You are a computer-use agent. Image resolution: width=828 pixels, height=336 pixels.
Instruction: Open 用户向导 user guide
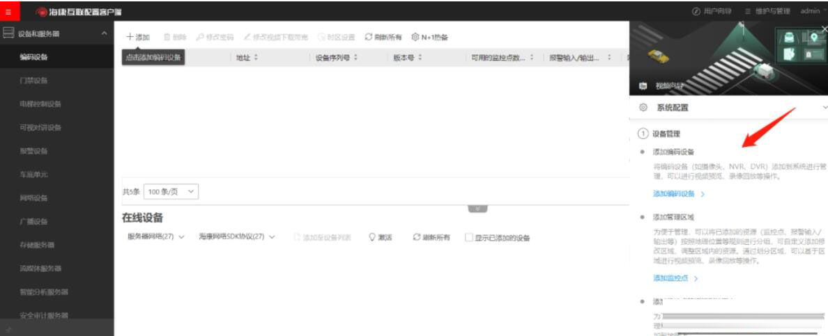(712, 11)
